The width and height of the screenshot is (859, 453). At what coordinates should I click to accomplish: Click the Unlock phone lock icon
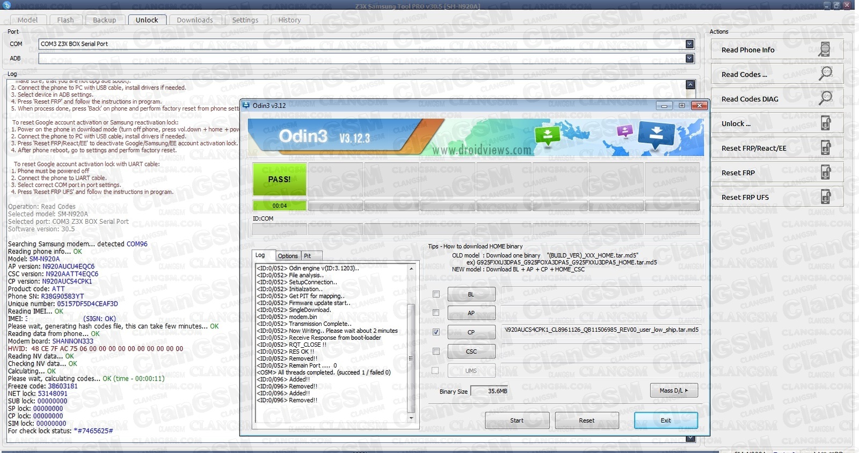pyautogui.click(x=826, y=123)
